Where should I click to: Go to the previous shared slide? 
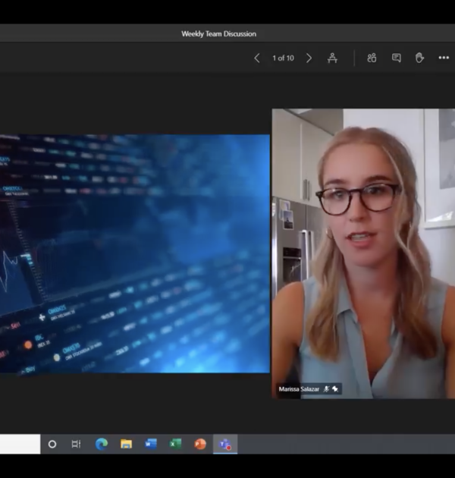point(257,58)
